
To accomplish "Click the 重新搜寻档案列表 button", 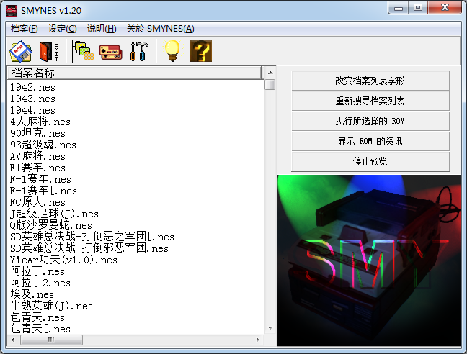I will click(370, 101).
